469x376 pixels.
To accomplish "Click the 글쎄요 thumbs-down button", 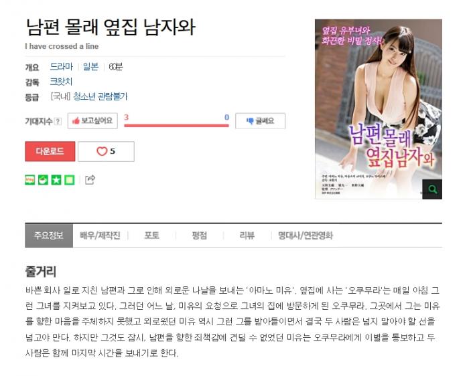I will tap(260, 120).
